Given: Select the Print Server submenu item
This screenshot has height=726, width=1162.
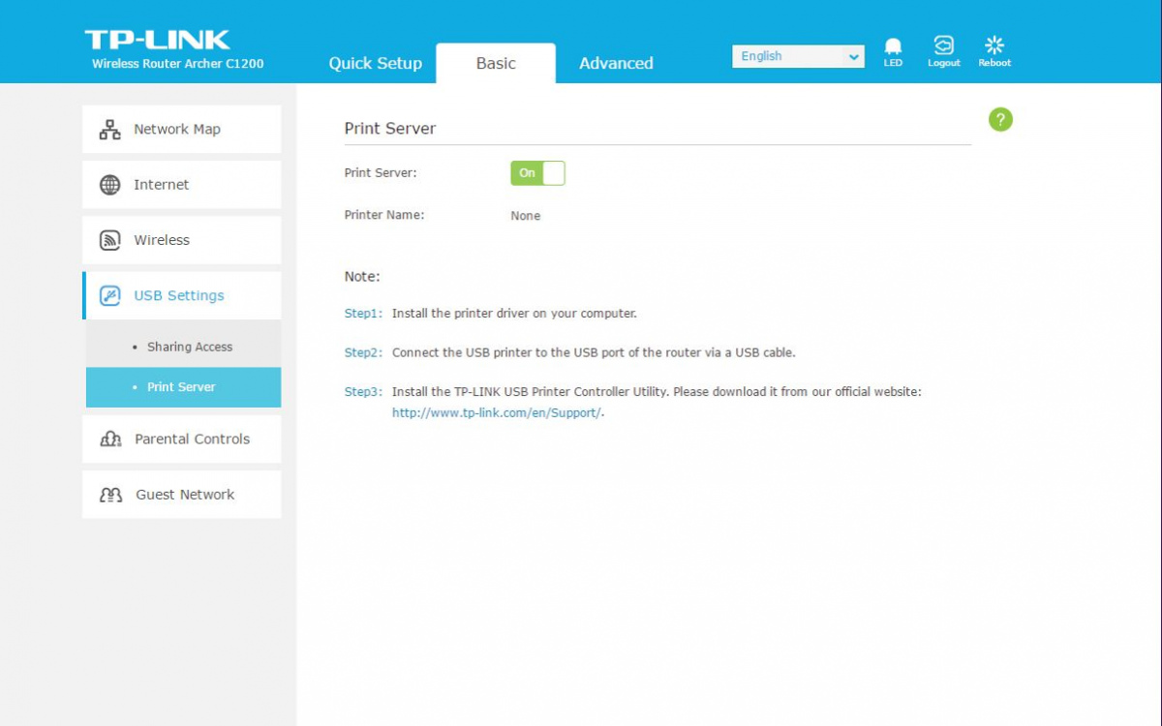Looking at the screenshot, I should coord(184,387).
